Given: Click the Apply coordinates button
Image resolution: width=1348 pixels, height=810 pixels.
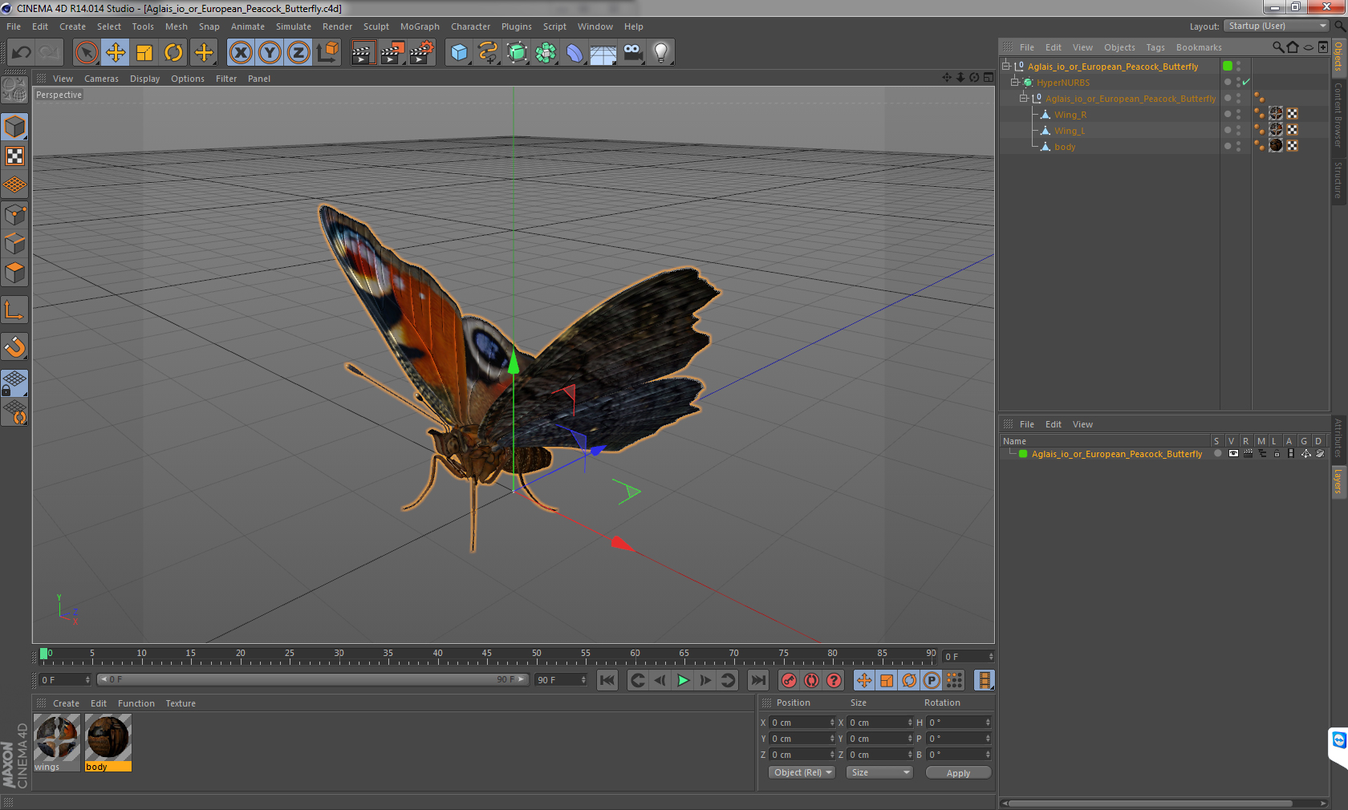Looking at the screenshot, I should pos(958,773).
